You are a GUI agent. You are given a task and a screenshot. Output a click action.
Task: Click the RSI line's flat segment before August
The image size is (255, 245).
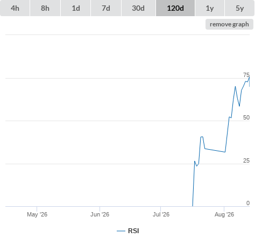215,150
